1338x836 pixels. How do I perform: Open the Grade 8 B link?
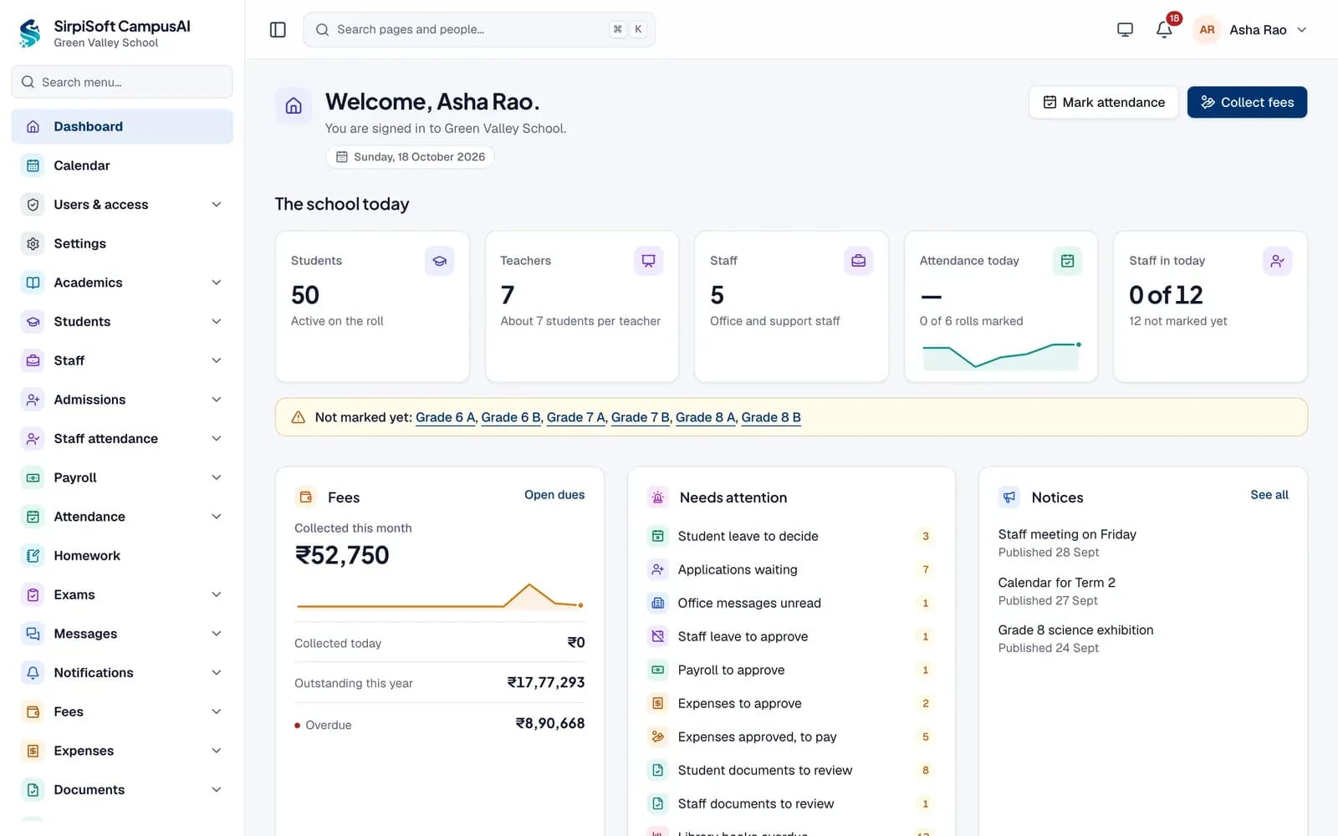click(x=771, y=417)
